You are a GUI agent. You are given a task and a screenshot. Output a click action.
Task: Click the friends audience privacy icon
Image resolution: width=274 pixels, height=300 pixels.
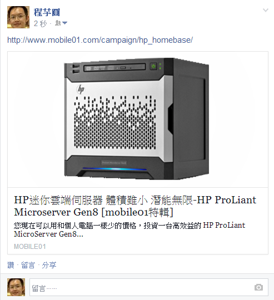pyautogui.click(x=58, y=23)
